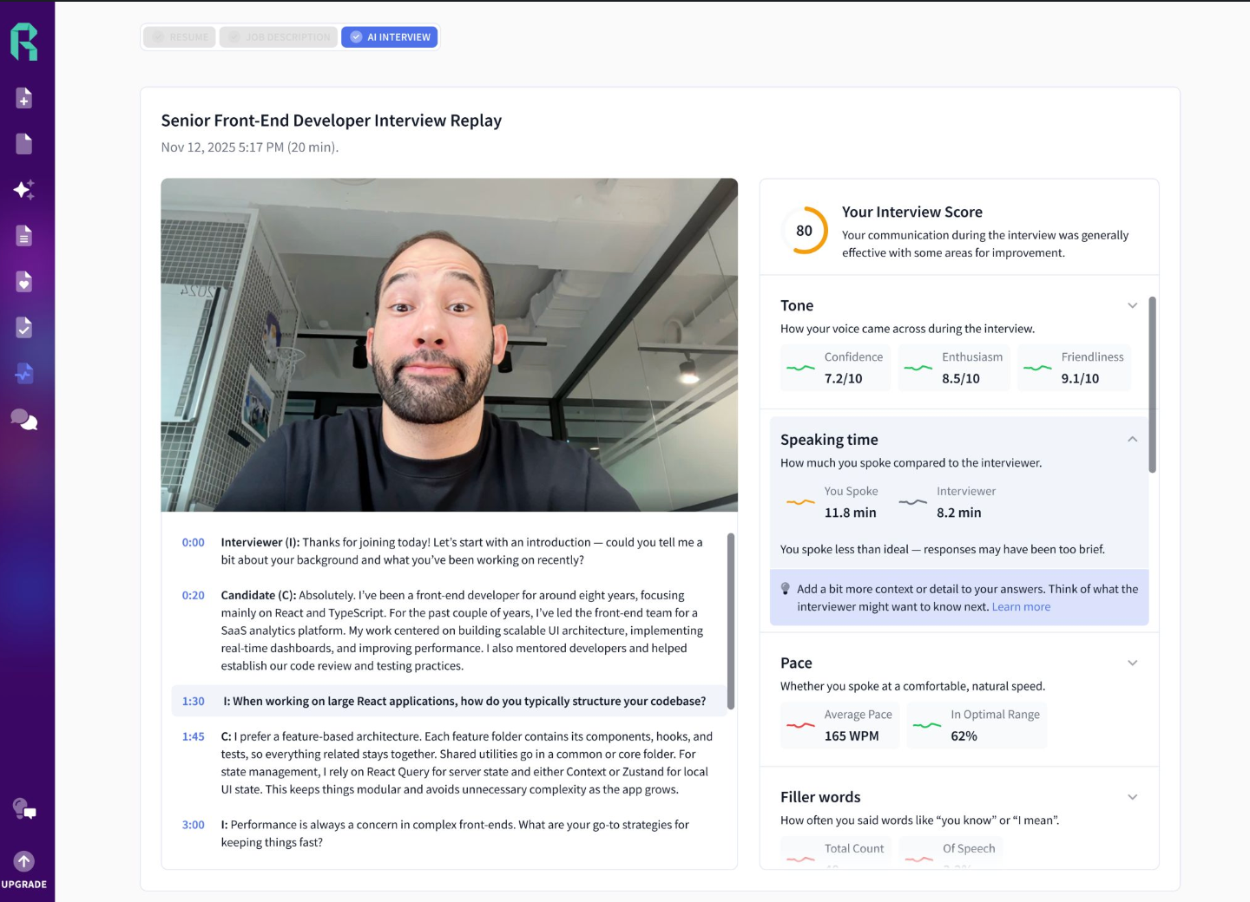This screenshot has width=1250, height=902.
Task: Click the interview score 80 ring
Action: 805,231
